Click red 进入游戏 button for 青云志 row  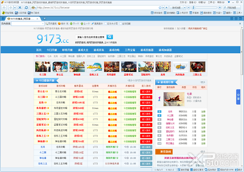point(146,91)
